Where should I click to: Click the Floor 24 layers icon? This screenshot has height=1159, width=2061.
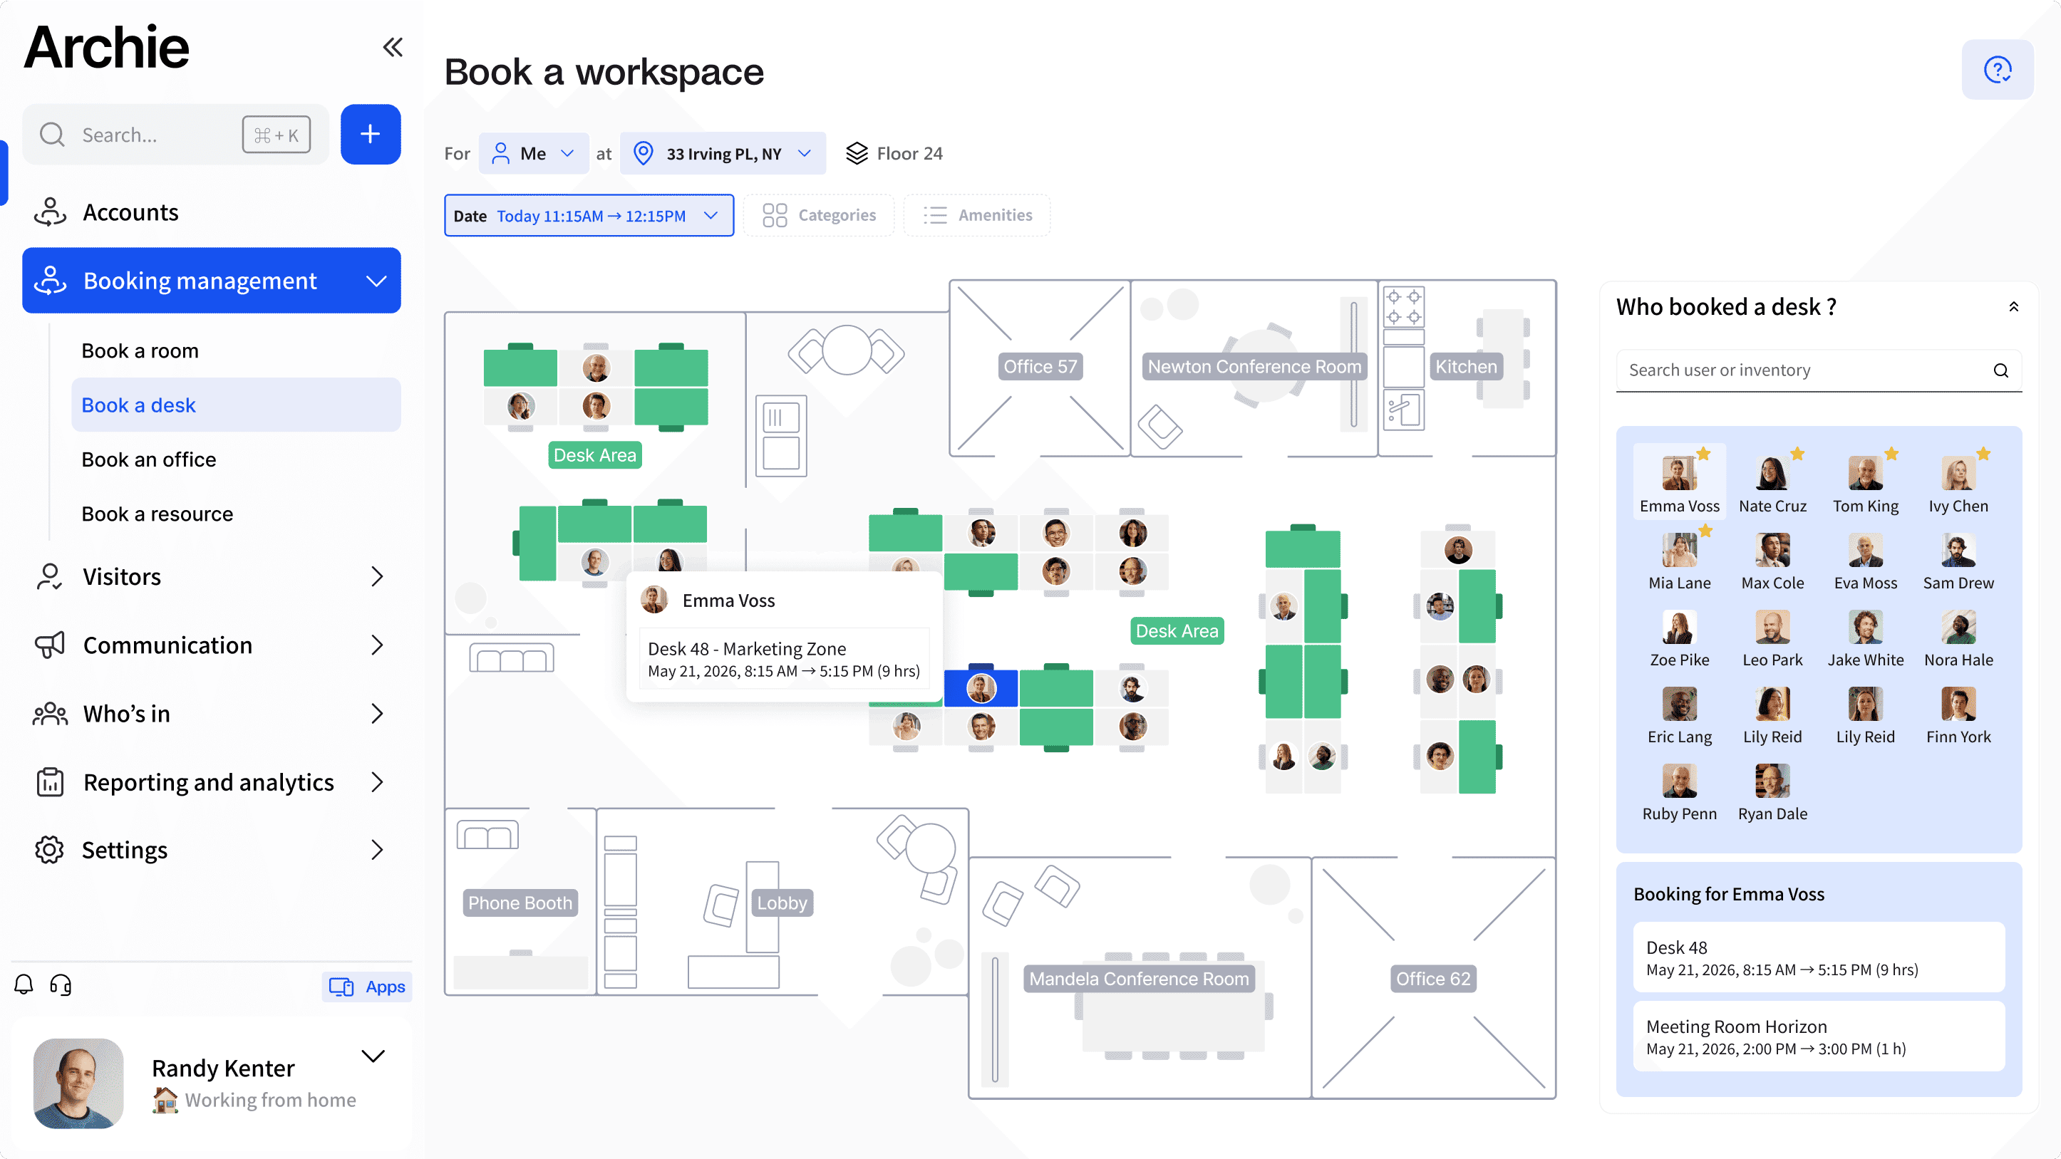tap(857, 154)
